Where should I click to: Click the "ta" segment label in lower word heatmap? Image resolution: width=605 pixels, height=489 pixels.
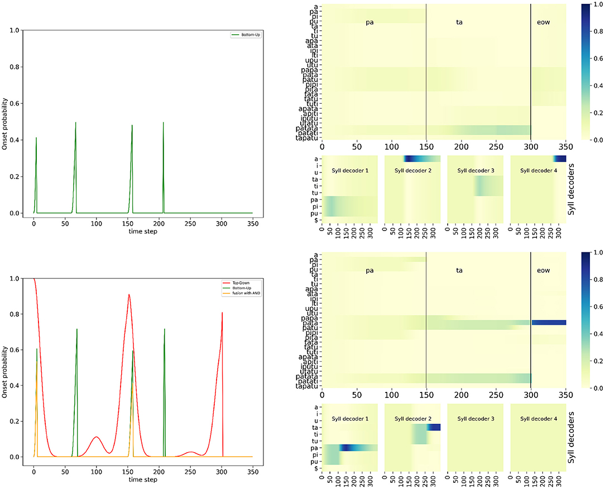coord(459,271)
